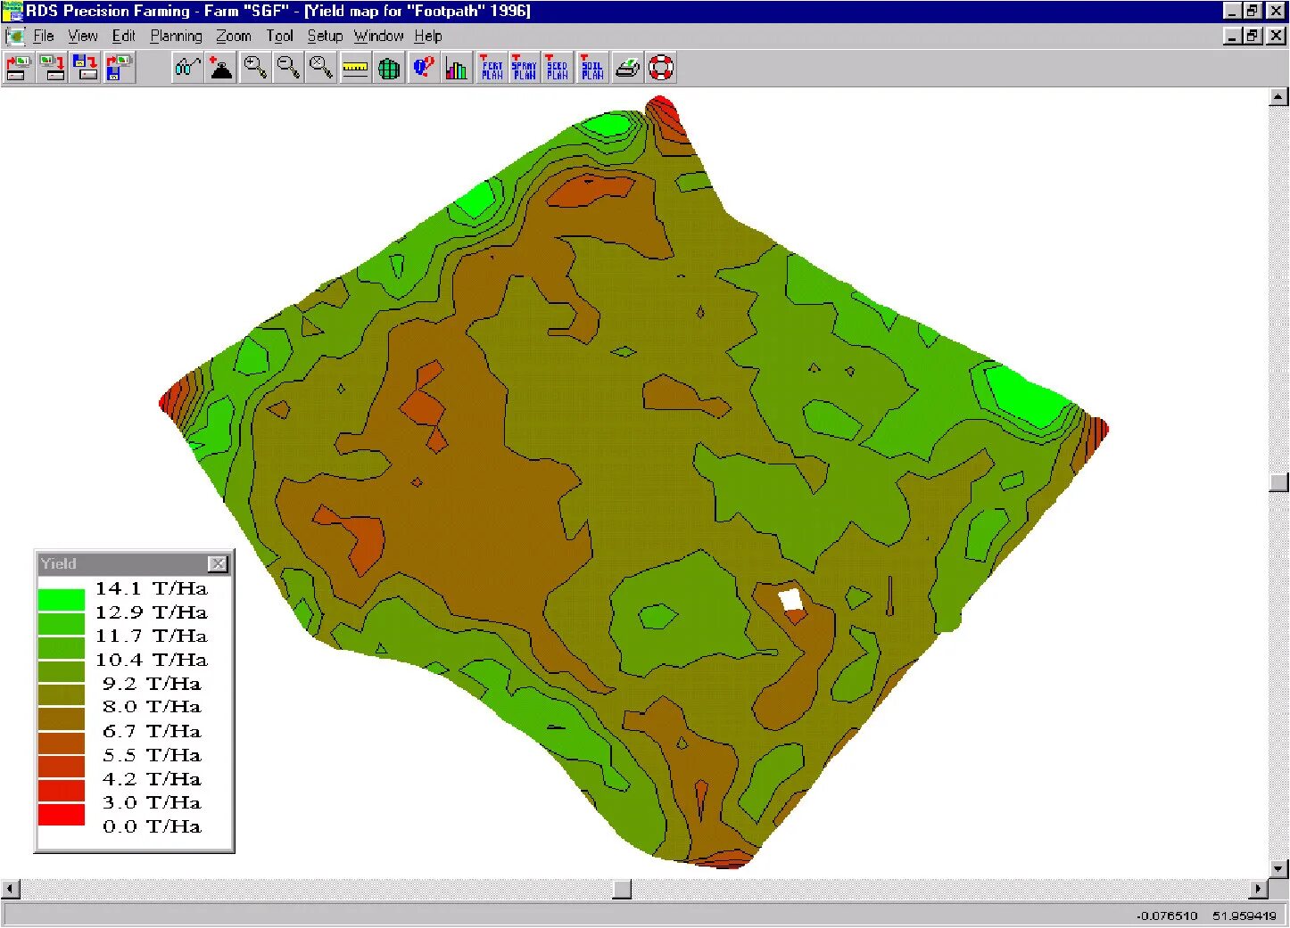1290x928 pixels.
Task: Click the 11.7 T/Ha legend color swatch
Action: point(62,647)
